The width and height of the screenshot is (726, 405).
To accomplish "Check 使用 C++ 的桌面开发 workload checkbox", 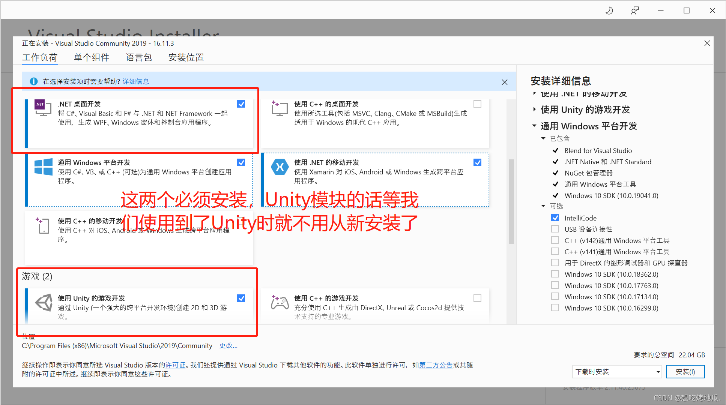I will point(478,104).
